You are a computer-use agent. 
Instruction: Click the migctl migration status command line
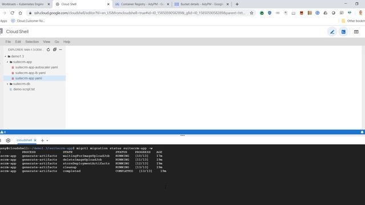click(115, 148)
